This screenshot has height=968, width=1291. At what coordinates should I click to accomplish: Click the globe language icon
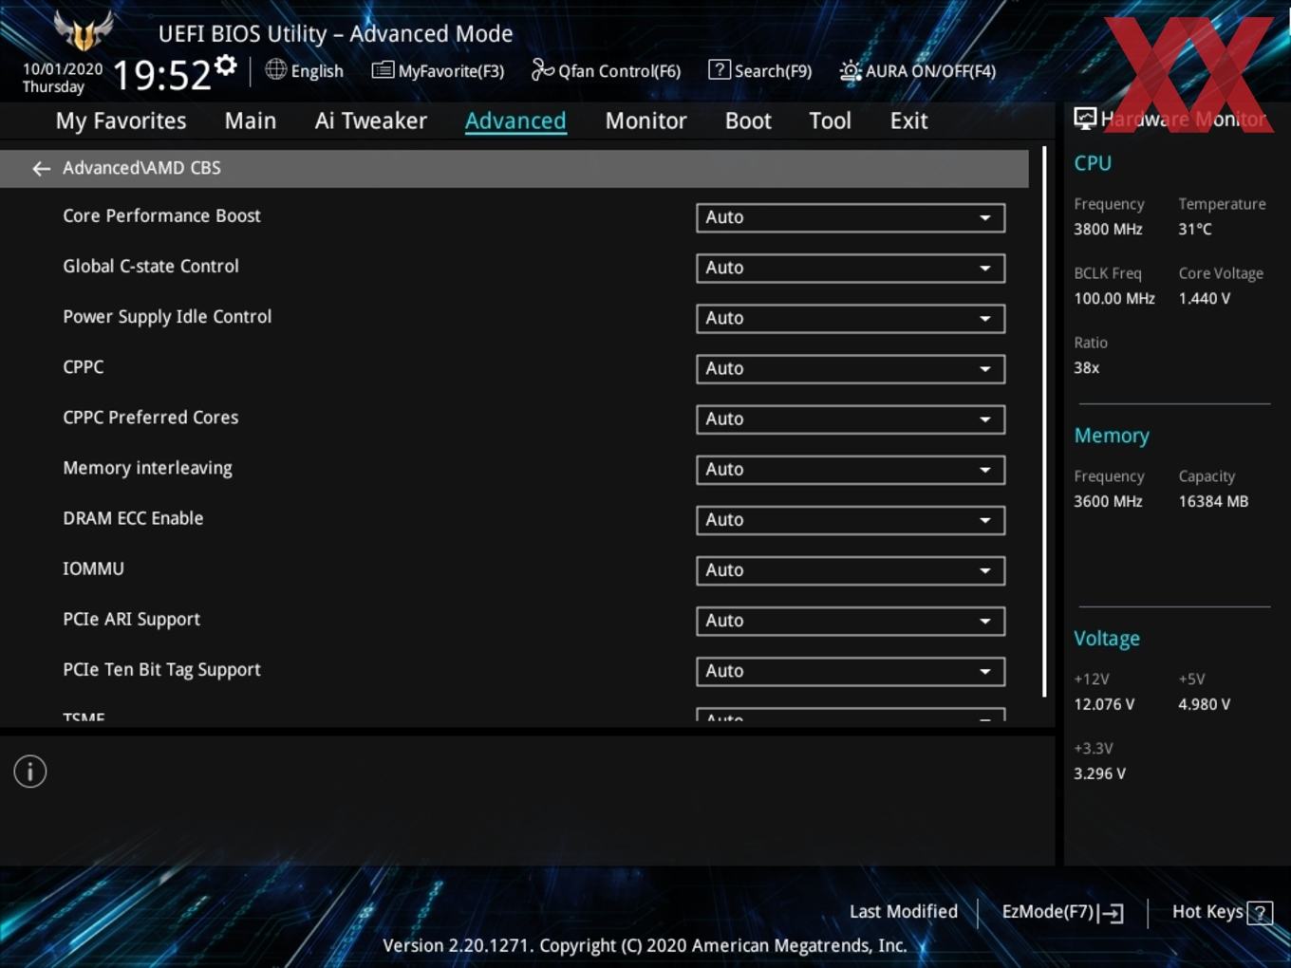[x=275, y=69]
